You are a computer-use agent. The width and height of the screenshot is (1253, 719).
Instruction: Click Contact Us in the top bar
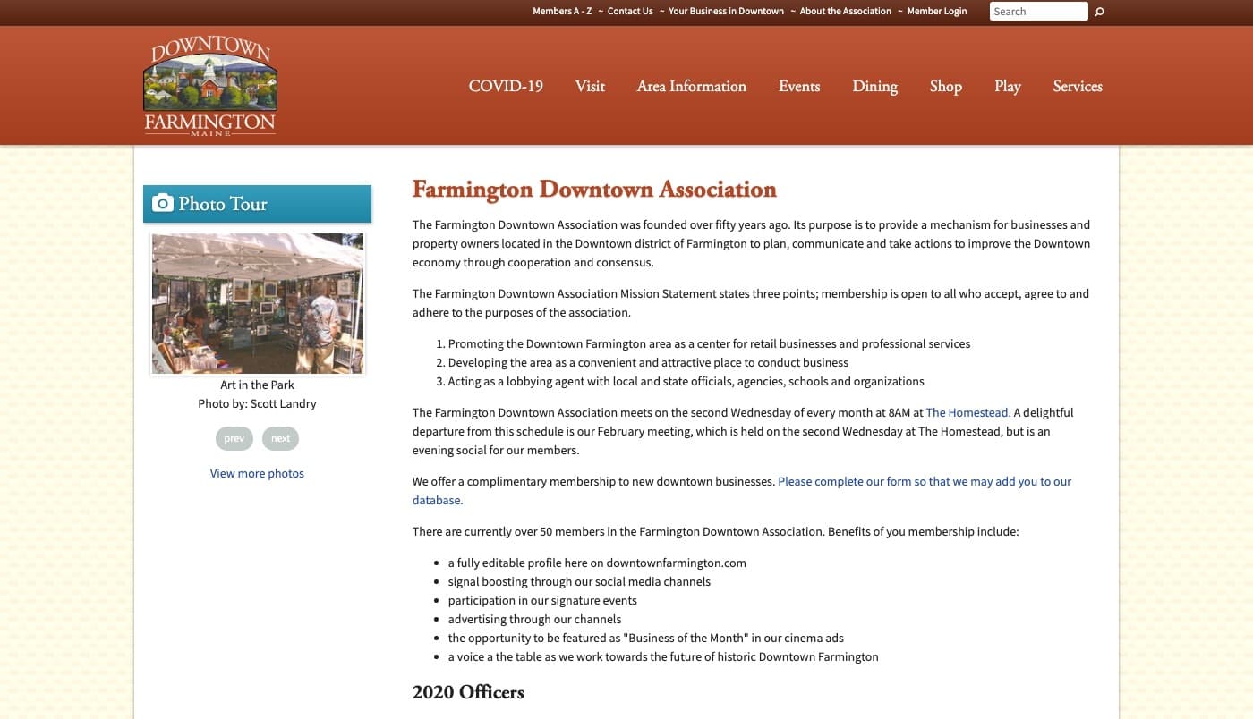(x=630, y=11)
